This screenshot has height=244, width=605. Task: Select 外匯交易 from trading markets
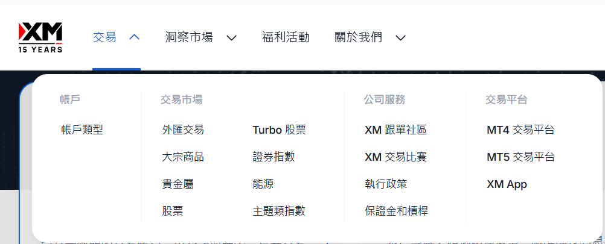(183, 130)
